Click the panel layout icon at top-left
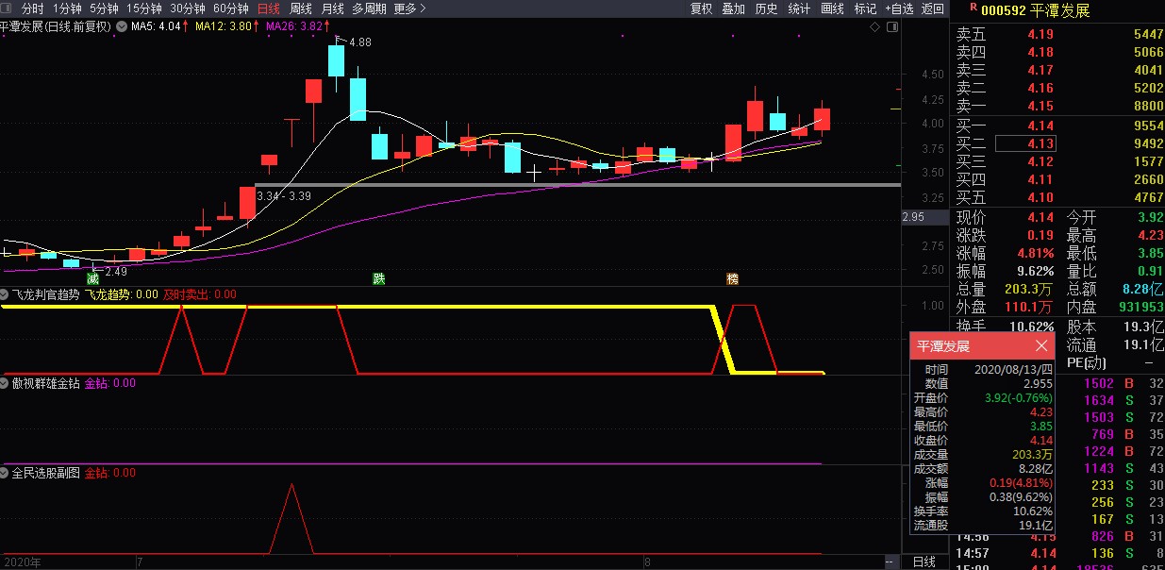The height and width of the screenshot is (570, 1165). point(8,8)
